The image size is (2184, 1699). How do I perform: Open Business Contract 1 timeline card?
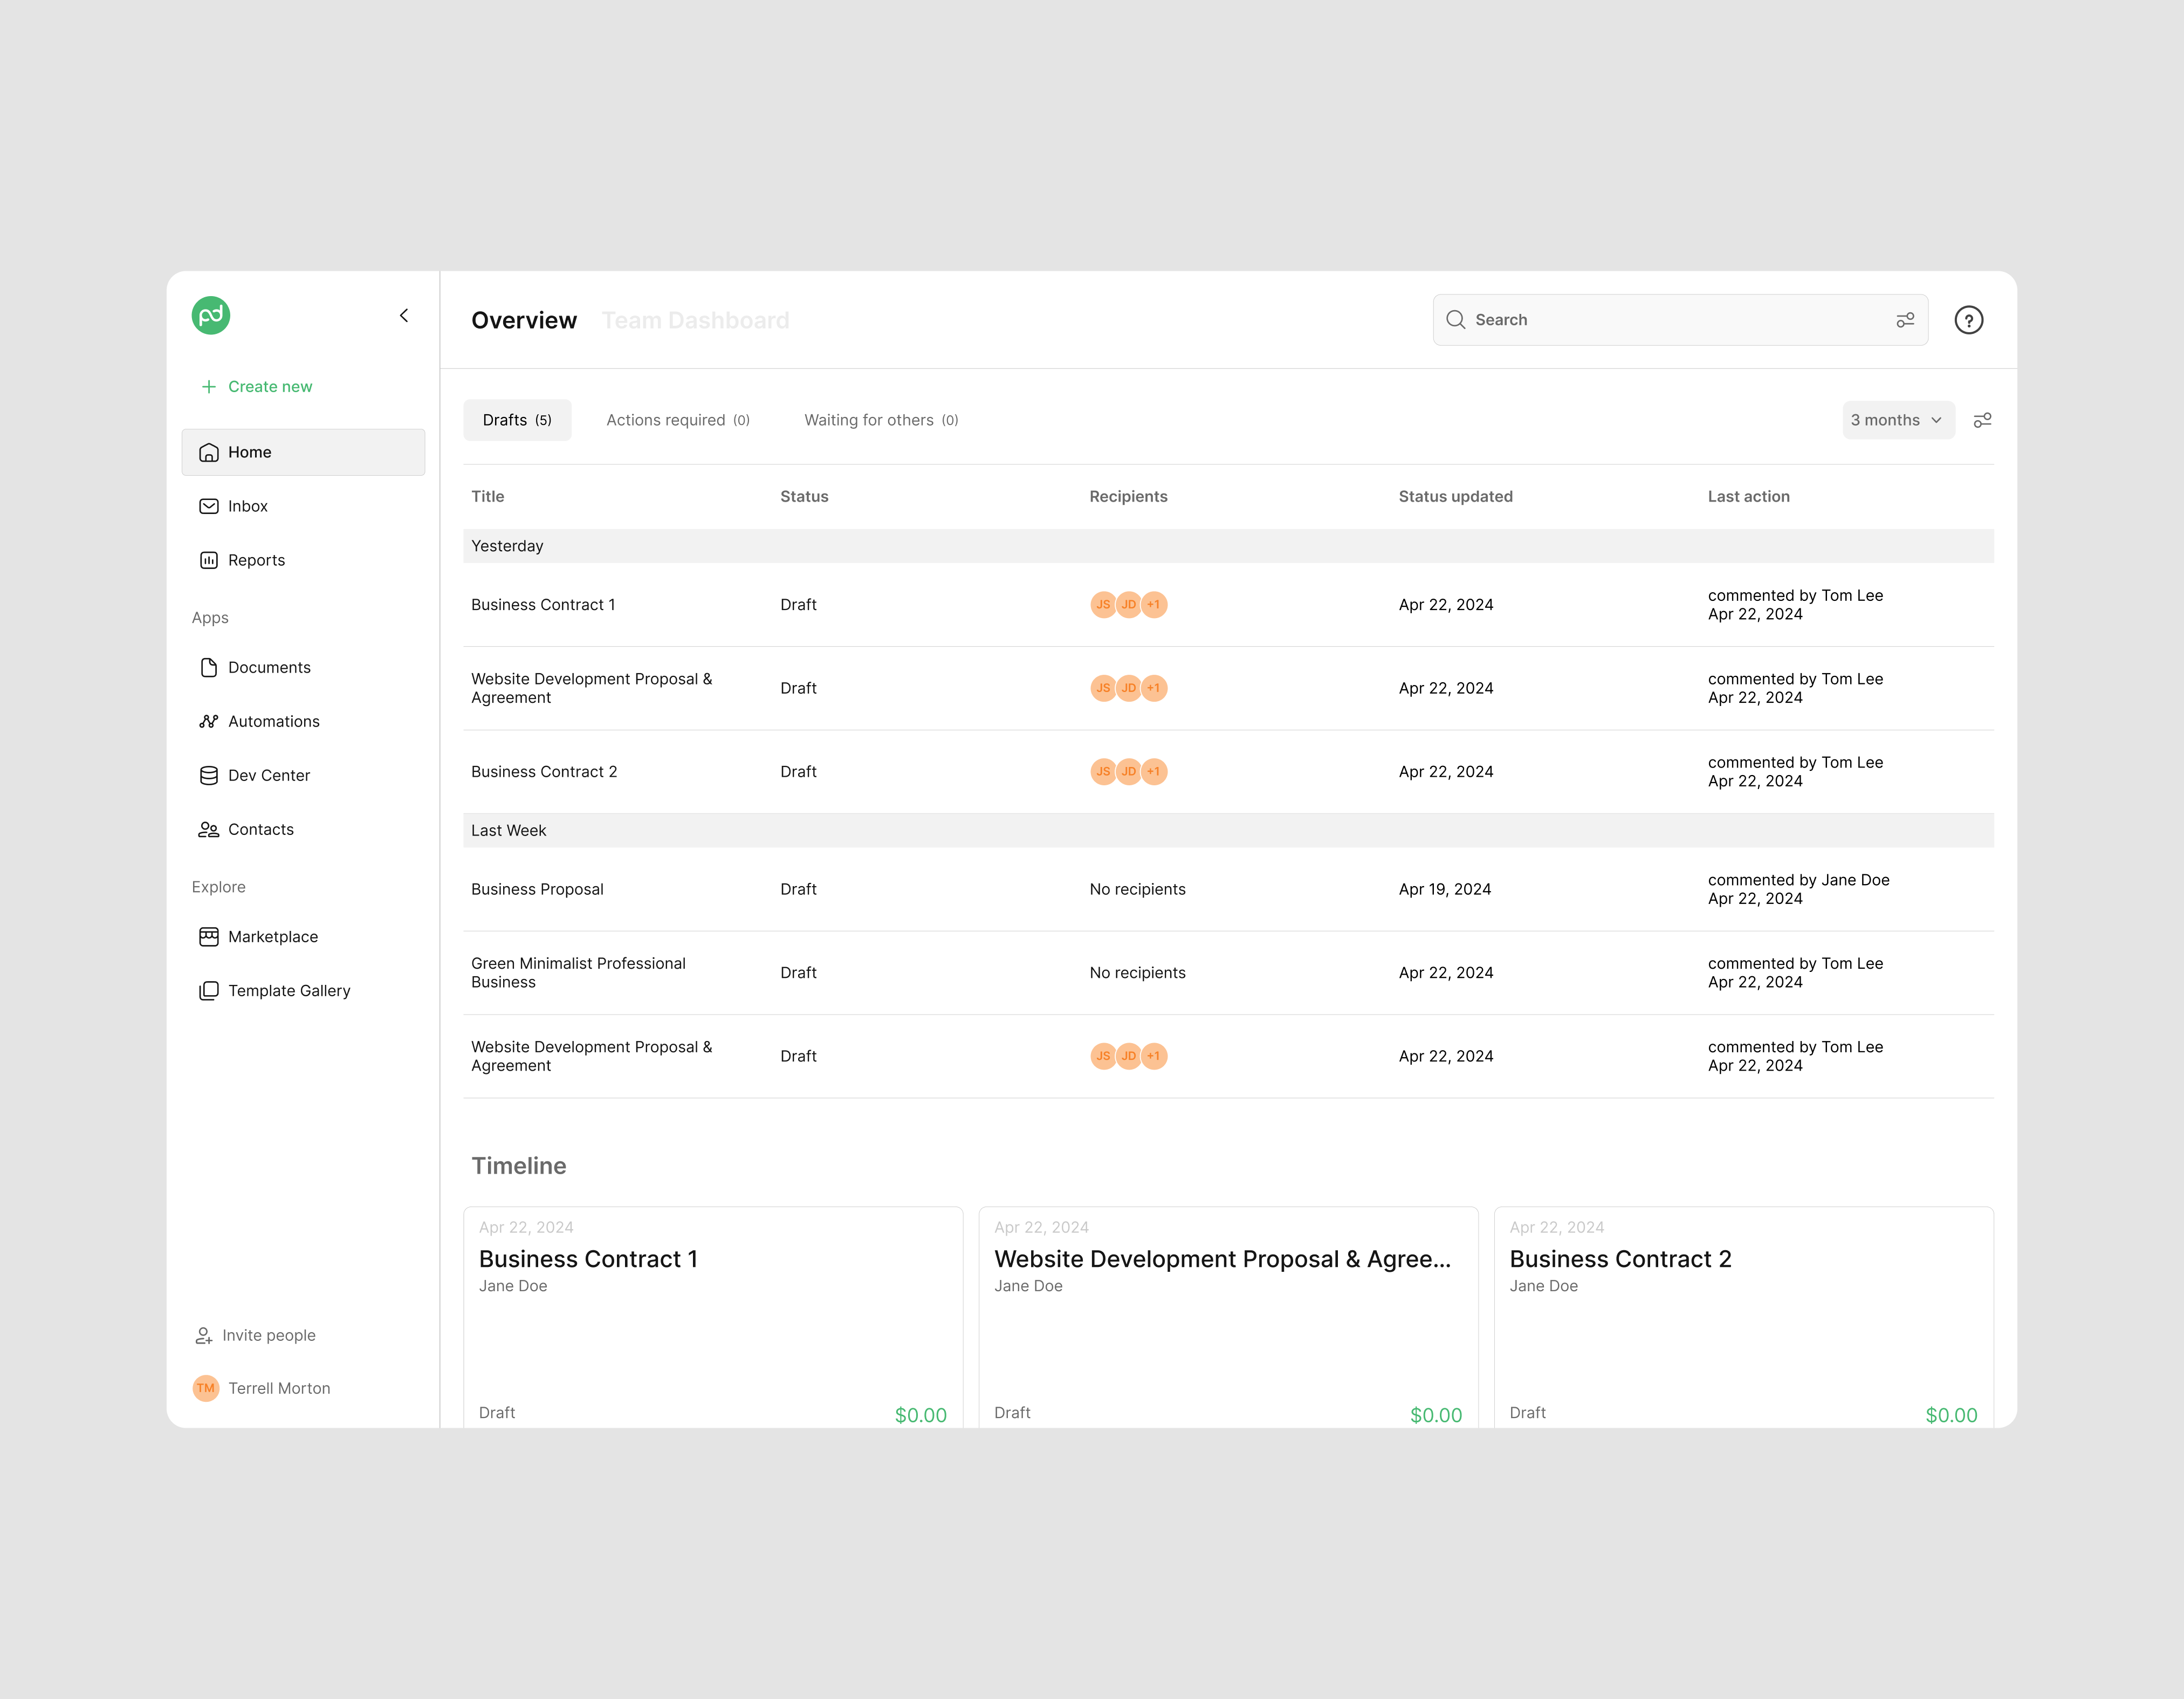[713, 1317]
